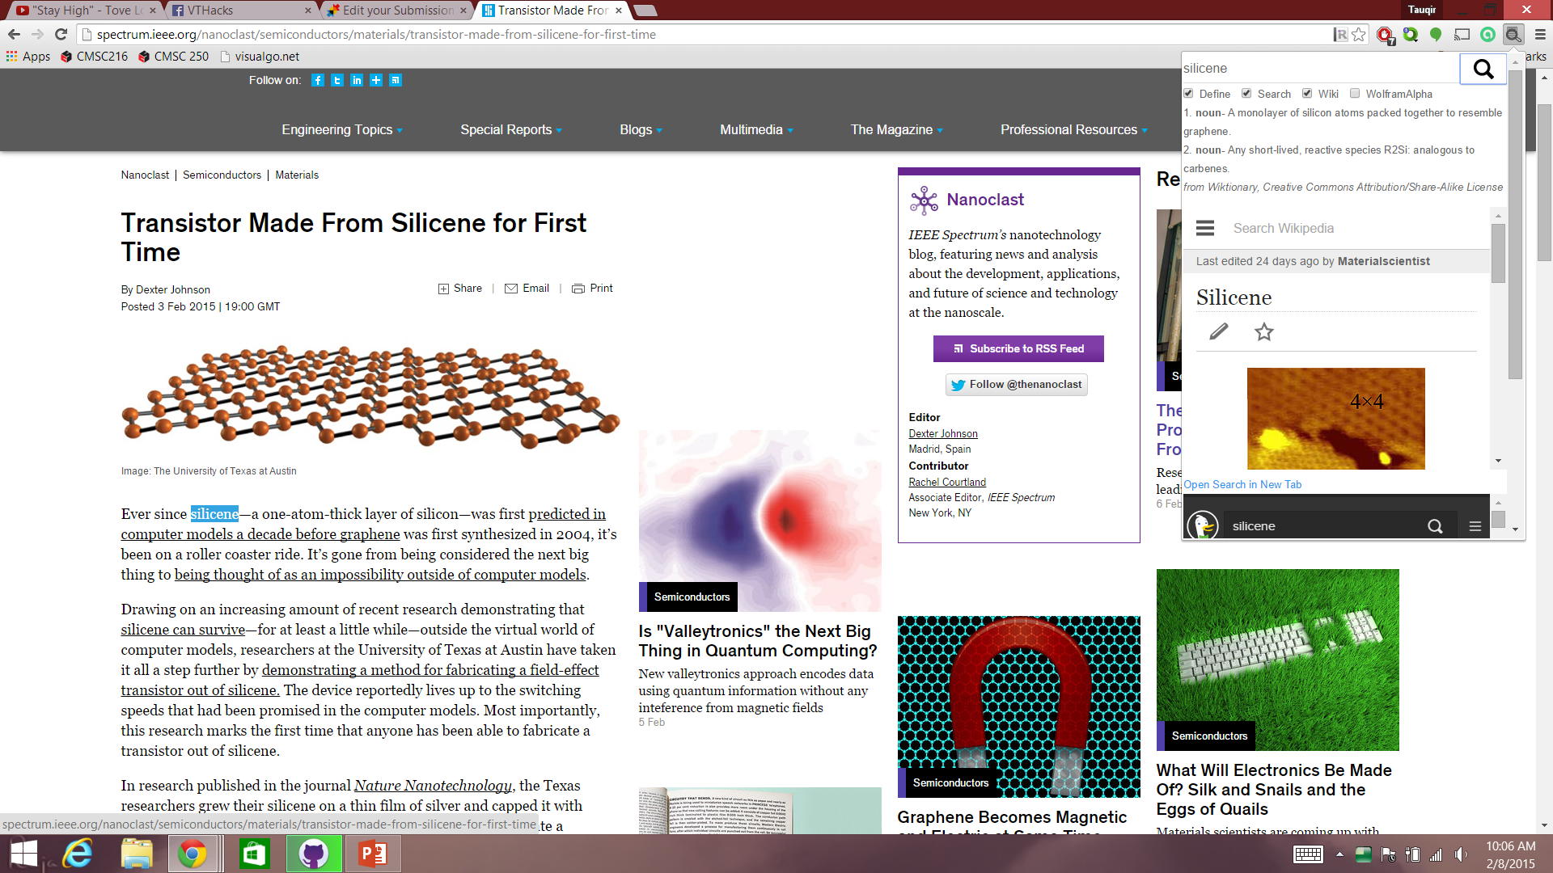This screenshot has width=1553, height=873.
Task: Uncheck the Define checkbox
Action: [1188, 94]
